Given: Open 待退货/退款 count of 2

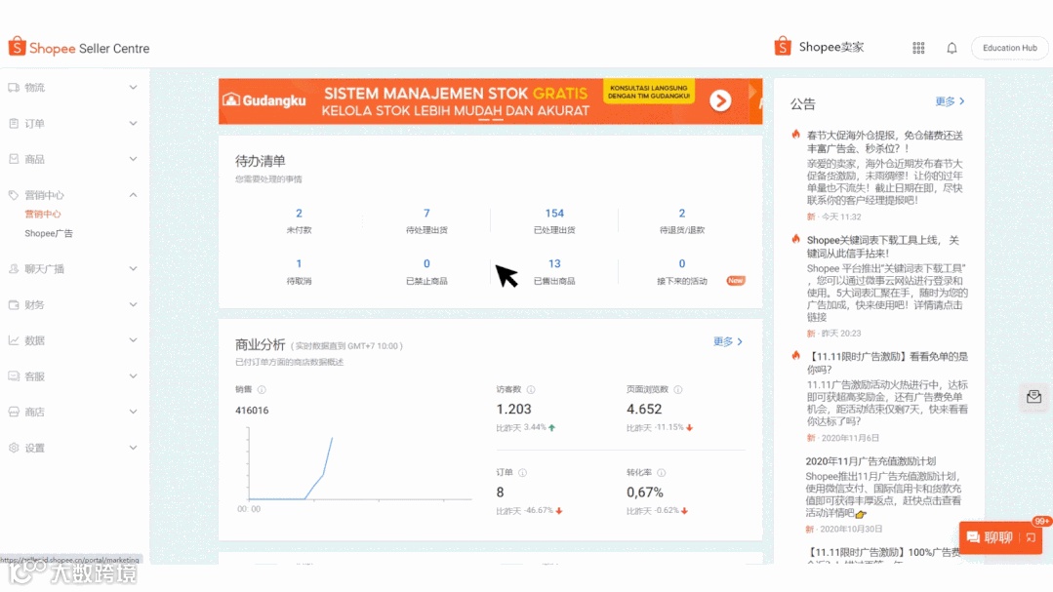Looking at the screenshot, I should pos(681,214).
